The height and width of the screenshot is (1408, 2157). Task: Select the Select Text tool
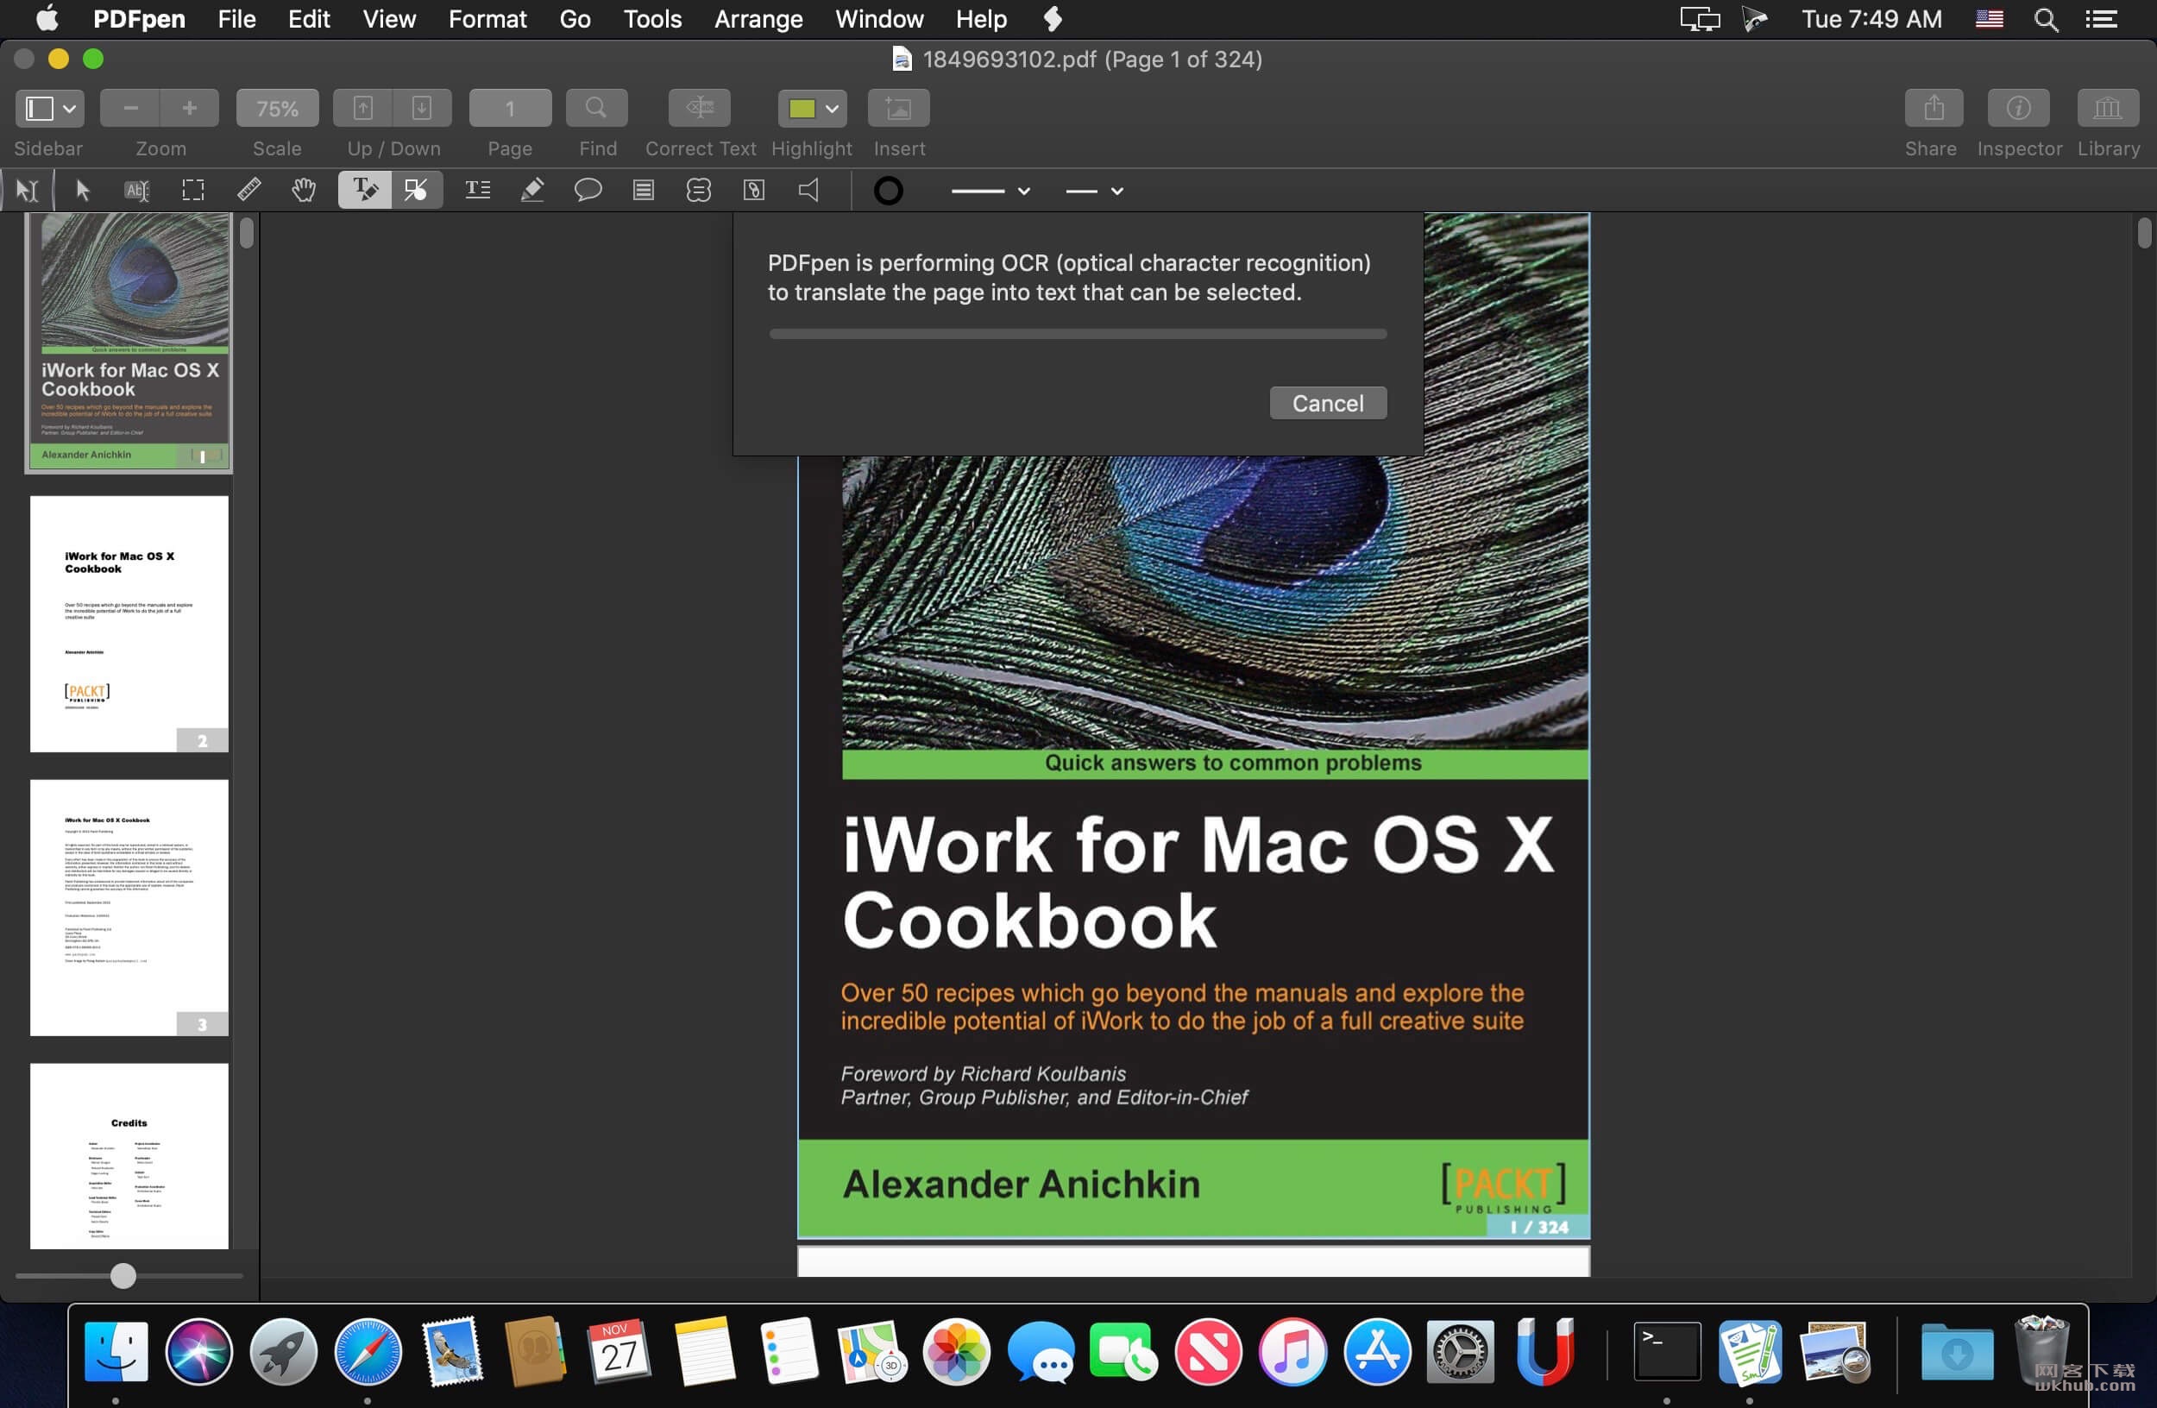pyautogui.click(x=137, y=191)
